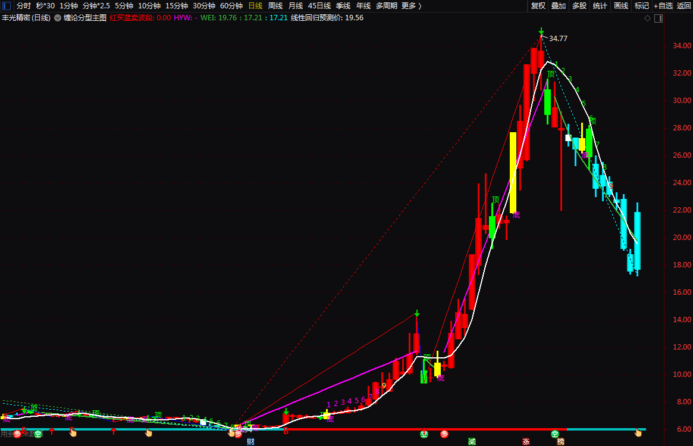Select the 5分钟 period
Screen dimensions: 693x446
[124, 6]
